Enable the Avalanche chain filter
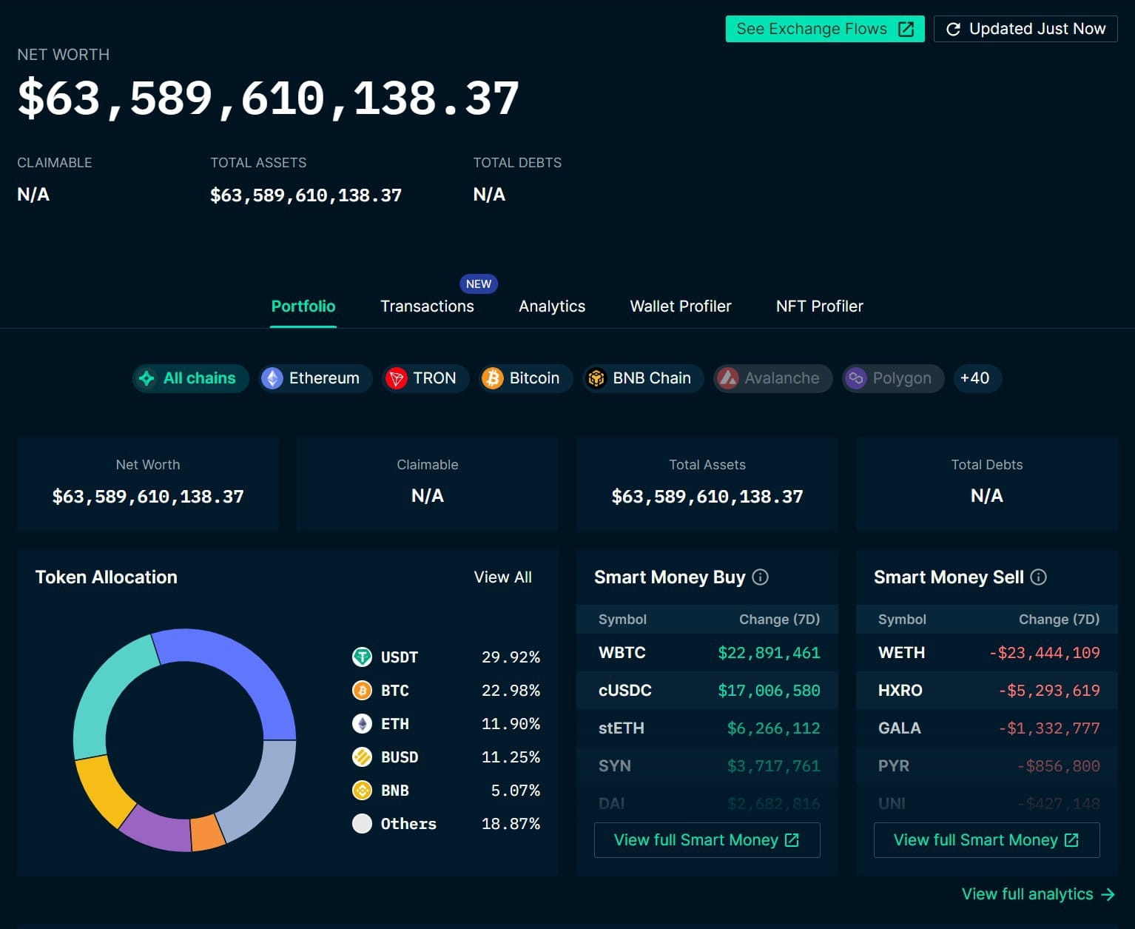 (x=772, y=378)
